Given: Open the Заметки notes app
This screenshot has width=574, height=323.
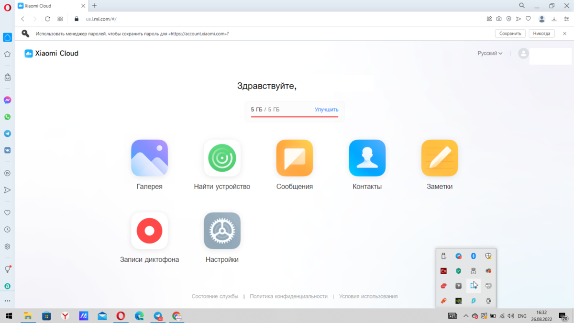Looking at the screenshot, I should pos(440,158).
